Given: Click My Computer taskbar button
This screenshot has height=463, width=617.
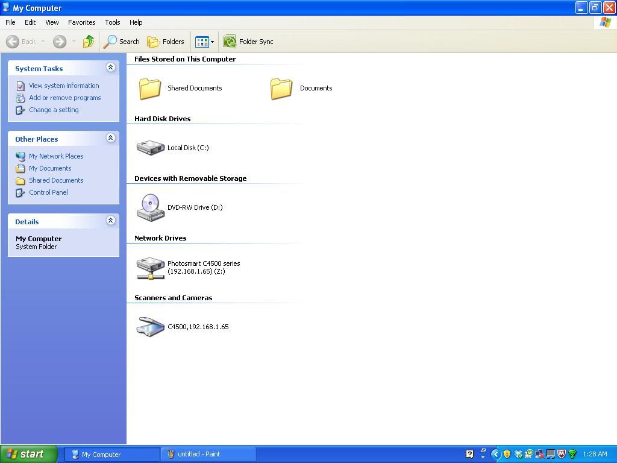Looking at the screenshot, I should [x=111, y=454].
